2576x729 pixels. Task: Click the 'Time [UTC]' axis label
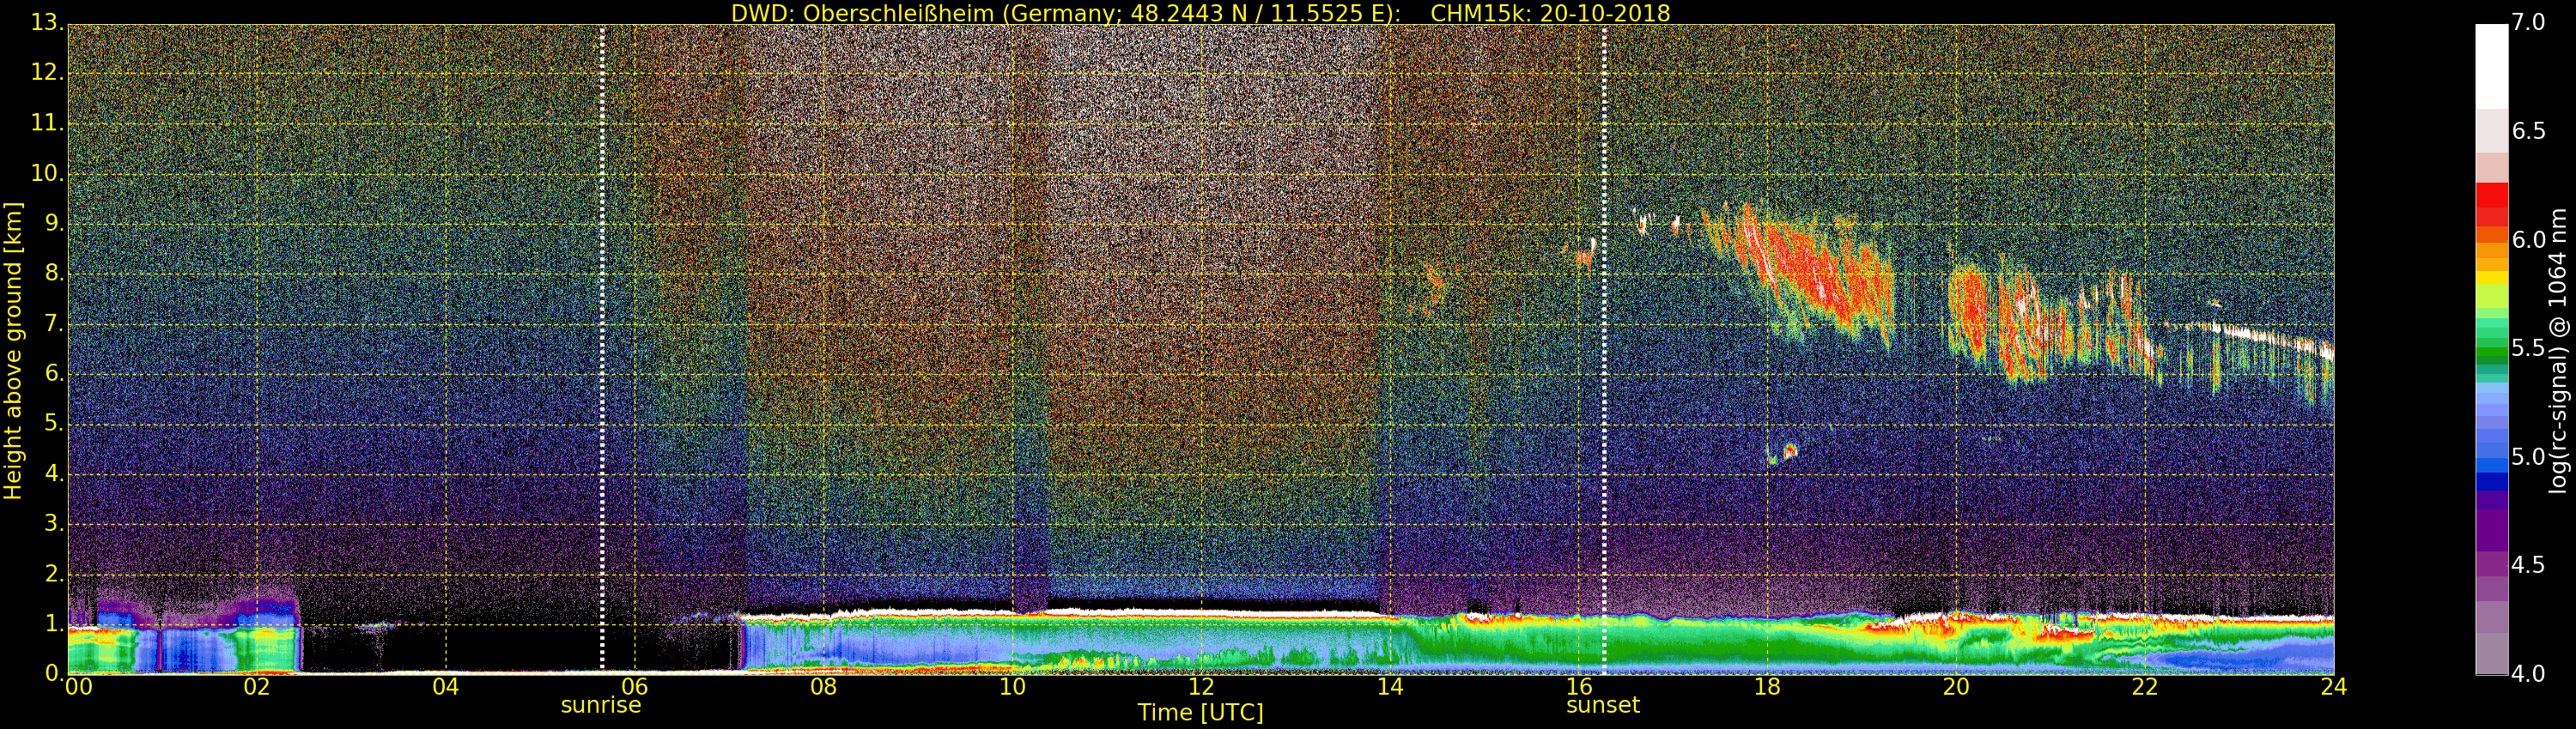click(1200, 713)
